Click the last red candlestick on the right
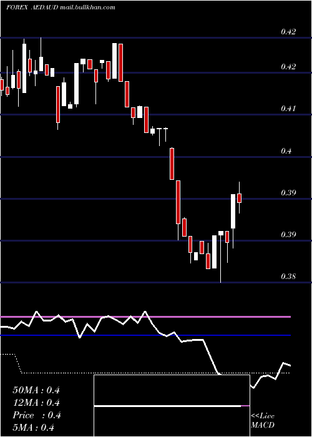 pyautogui.click(x=239, y=198)
